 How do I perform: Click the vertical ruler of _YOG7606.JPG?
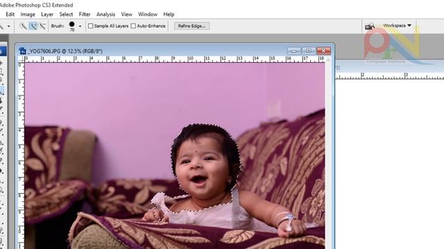[22, 155]
